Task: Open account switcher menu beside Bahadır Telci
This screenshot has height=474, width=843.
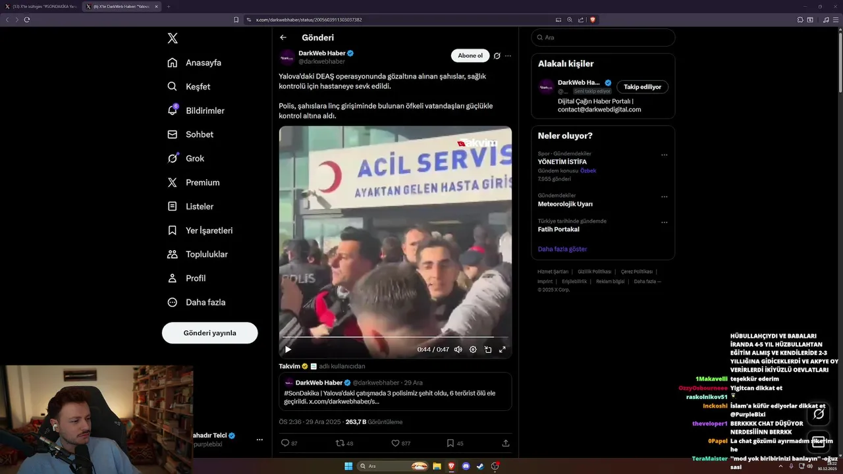Action: [x=259, y=440]
